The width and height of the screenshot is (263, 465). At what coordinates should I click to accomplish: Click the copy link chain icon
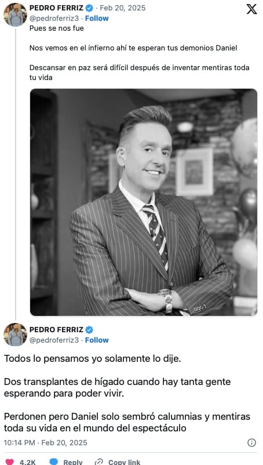click(98, 462)
